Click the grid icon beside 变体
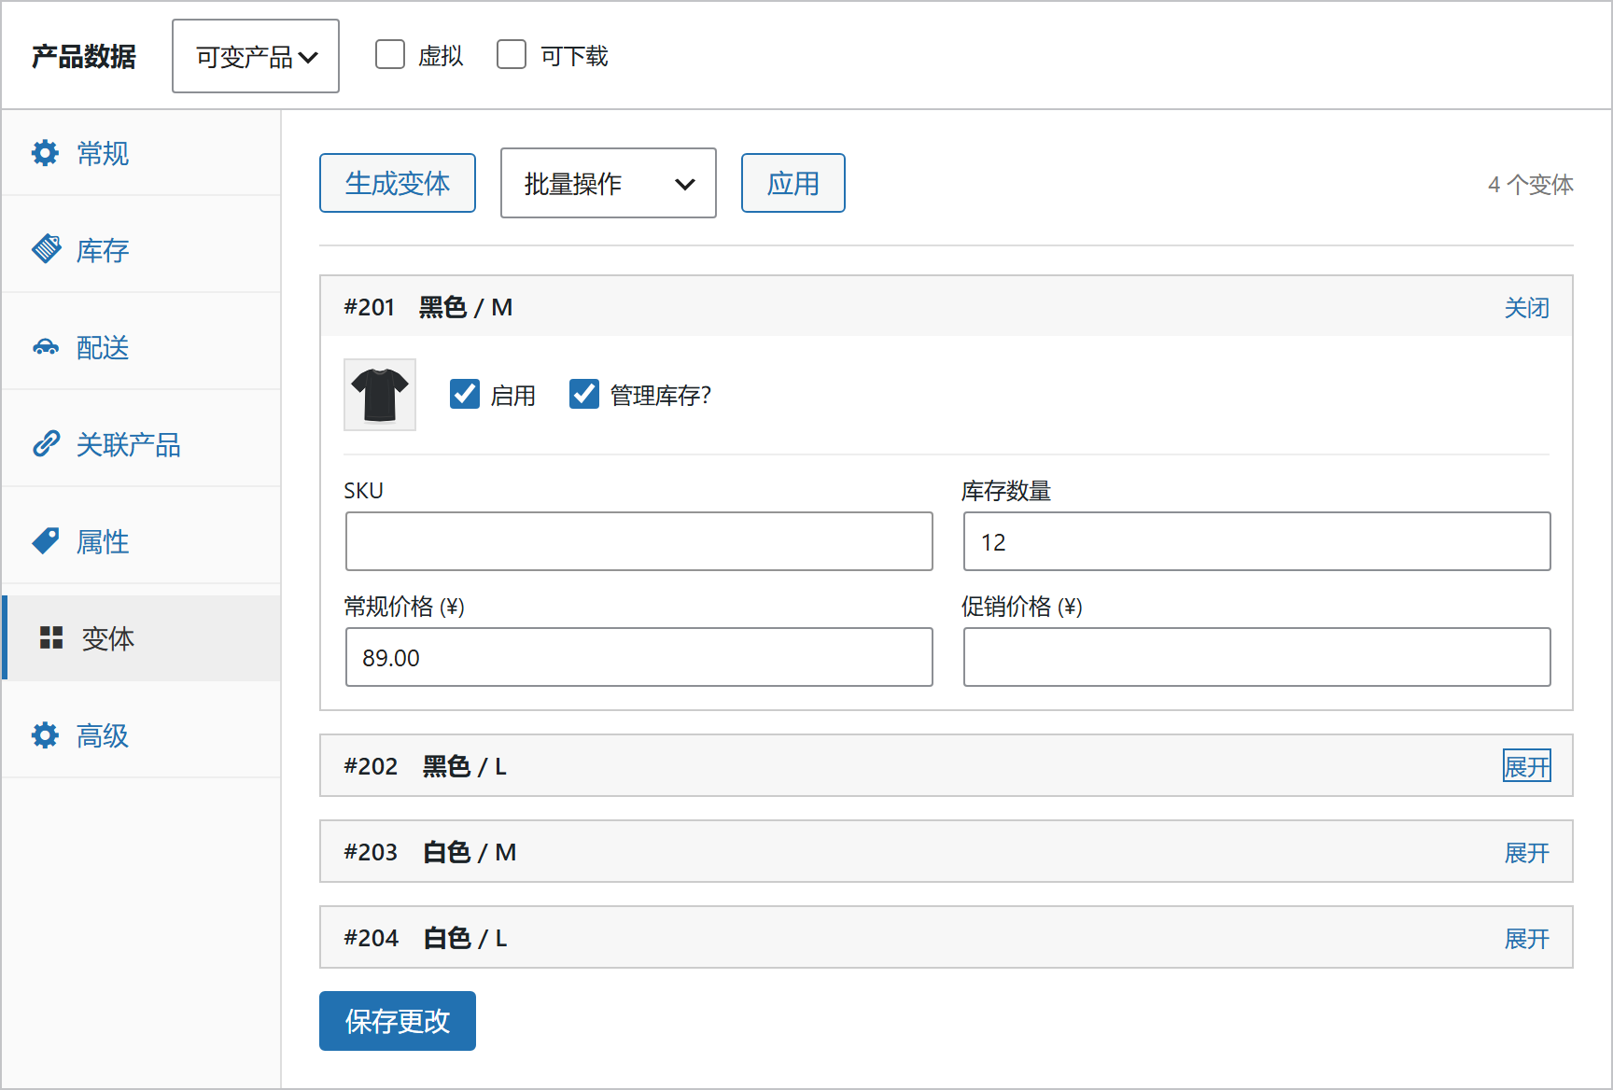 (51, 637)
